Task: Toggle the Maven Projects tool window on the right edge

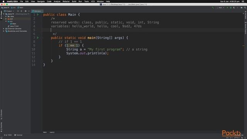Action: (x=245, y=28)
